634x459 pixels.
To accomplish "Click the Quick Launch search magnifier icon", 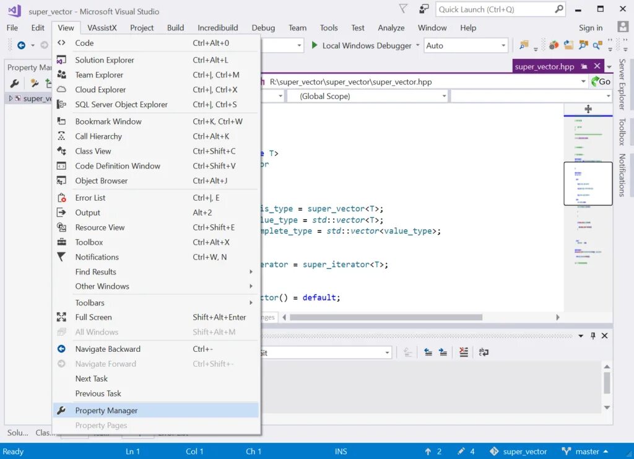I will tap(559, 9).
